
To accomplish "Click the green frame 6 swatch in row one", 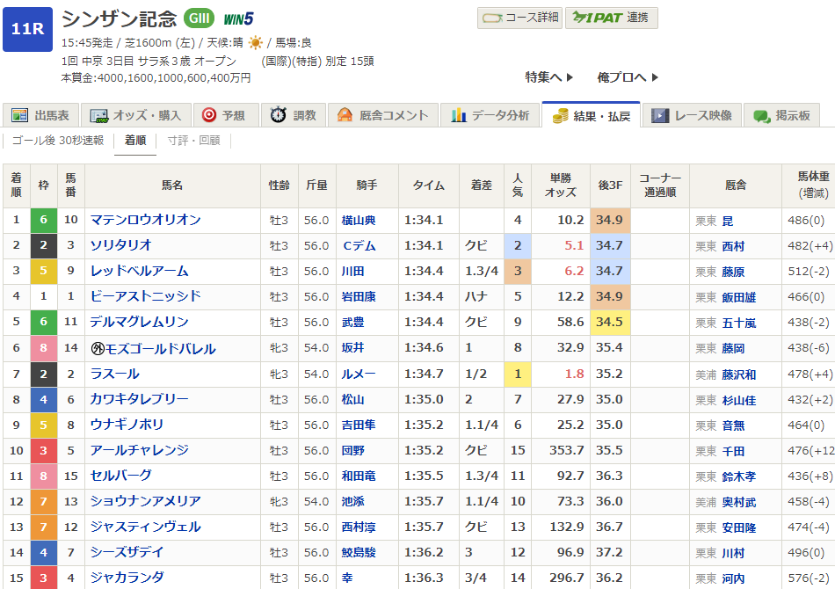I will click(x=43, y=220).
